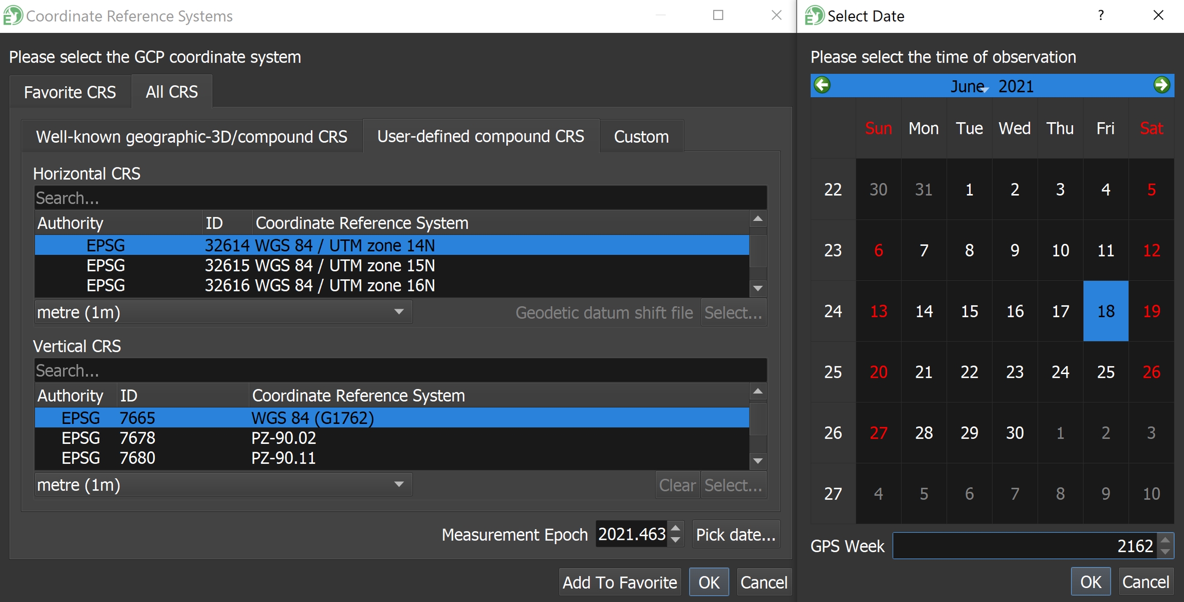The height and width of the screenshot is (602, 1184).
Task: Select June 27 Sunday in calendar
Action: pyautogui.click(x=878, y=433)
